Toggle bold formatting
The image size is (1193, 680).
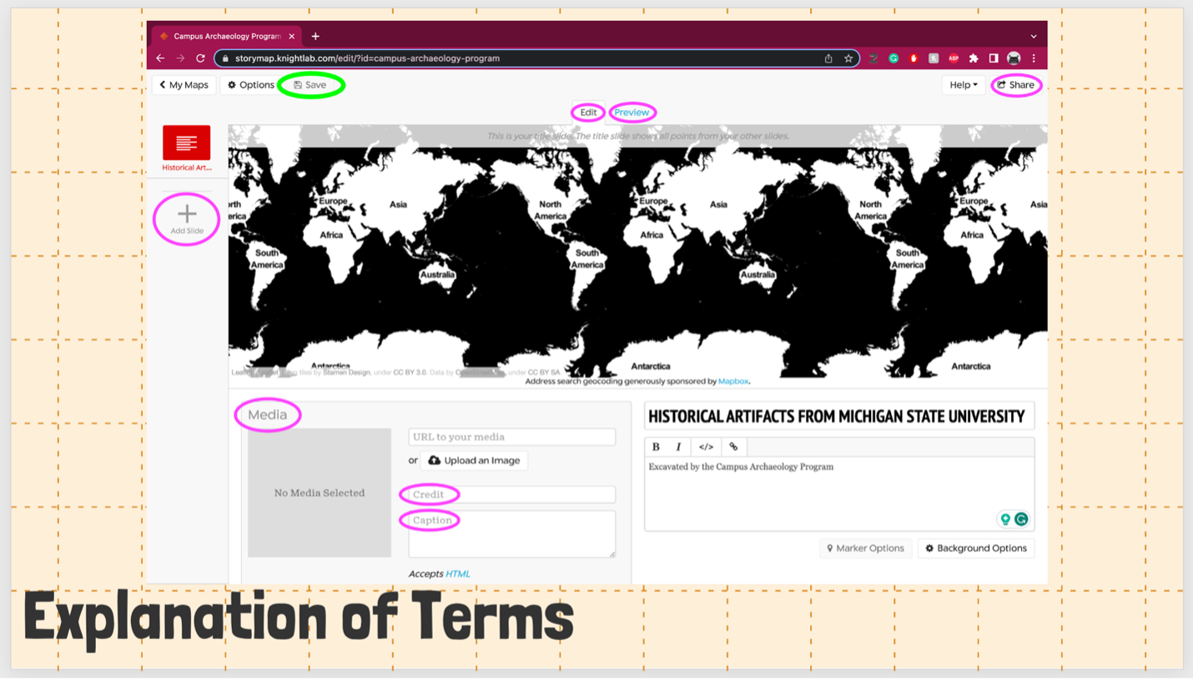pyautogui.click(x=656, y=447)
